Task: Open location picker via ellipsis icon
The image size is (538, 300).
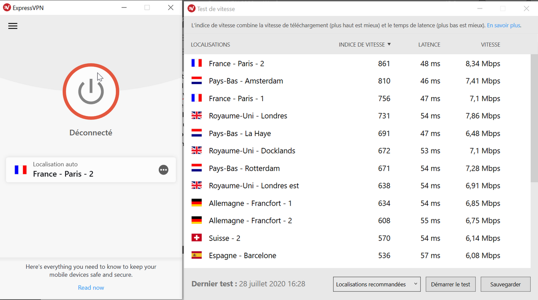Action: click(x=164, y=170)
